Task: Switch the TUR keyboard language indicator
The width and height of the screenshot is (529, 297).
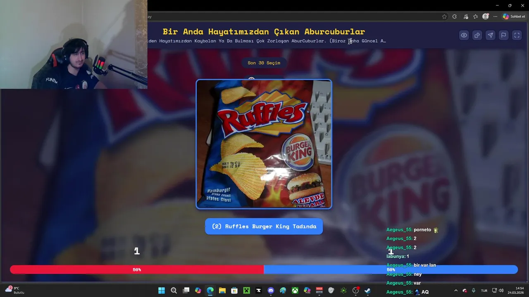Action: pyautogui.click(x=484, y=290)
